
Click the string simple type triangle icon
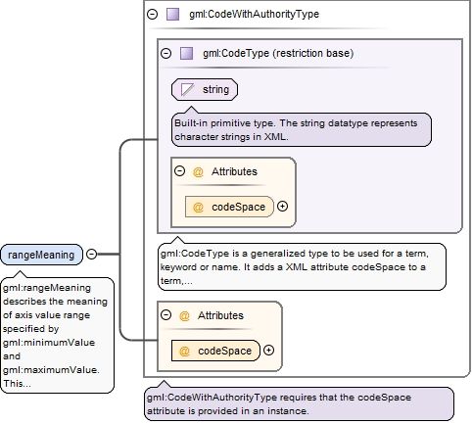187,89
